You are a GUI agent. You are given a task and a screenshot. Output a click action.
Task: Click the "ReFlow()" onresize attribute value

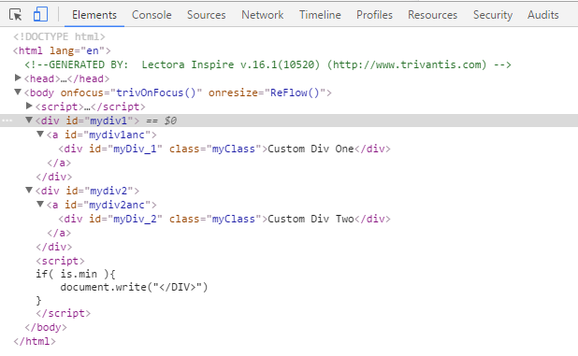(295, 93)
